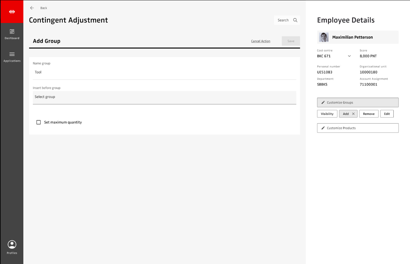Image resolution: width=410 pixels, height=264 pixels.
Task: Click the back arrow icon
Action: click(x=32, y=8)
